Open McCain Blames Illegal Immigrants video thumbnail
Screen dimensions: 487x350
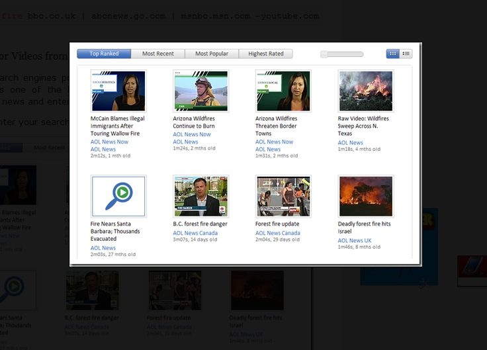point(118,91)
